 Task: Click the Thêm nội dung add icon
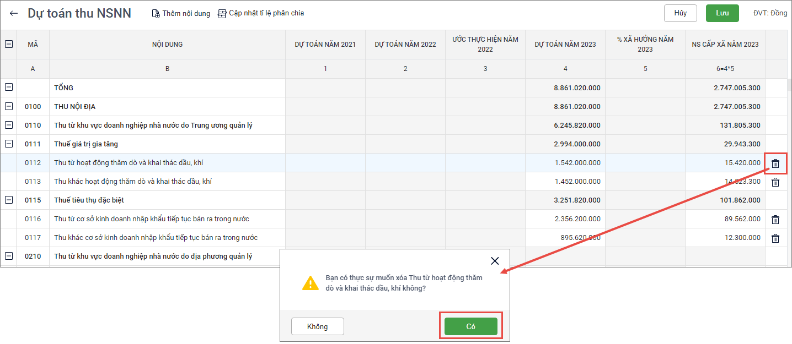[156, 13]
